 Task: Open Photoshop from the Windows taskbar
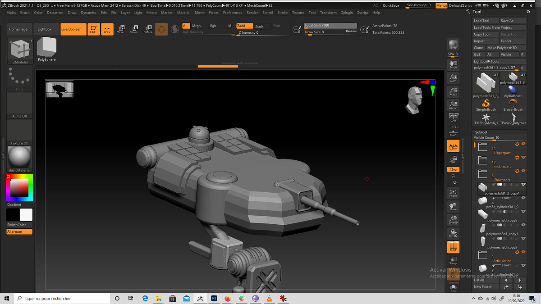[214, 298]
